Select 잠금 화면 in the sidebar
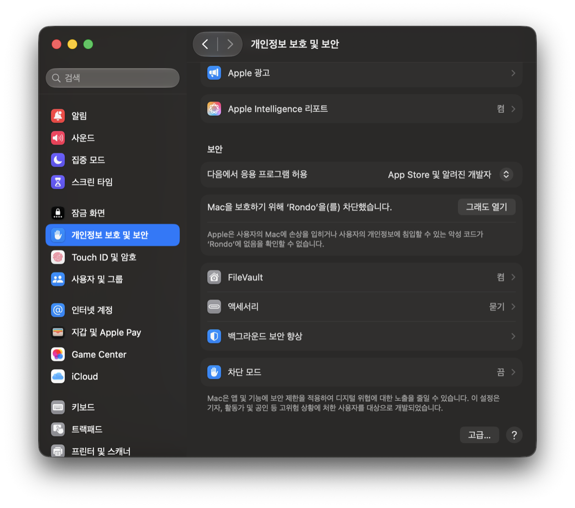The image size is (575, 508). coord(113,213)
